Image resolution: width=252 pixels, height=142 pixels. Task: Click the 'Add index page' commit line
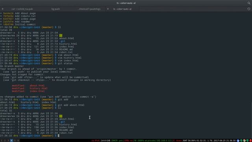coord(18,19)
